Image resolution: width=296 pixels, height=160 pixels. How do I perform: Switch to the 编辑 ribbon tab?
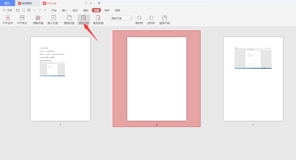pyautogui.click(x=86, y=10)
